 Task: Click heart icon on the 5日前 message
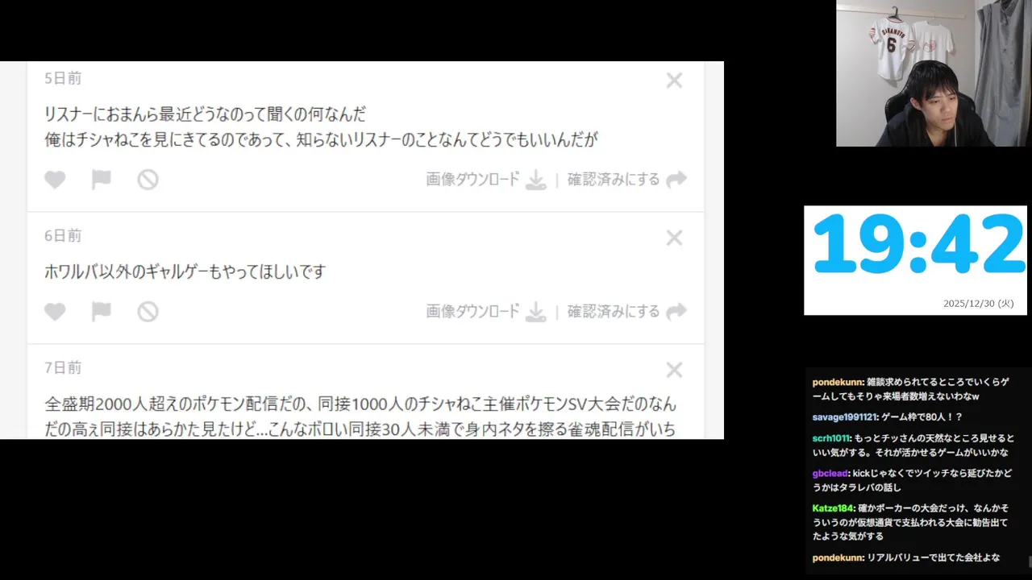click(55, 180)
